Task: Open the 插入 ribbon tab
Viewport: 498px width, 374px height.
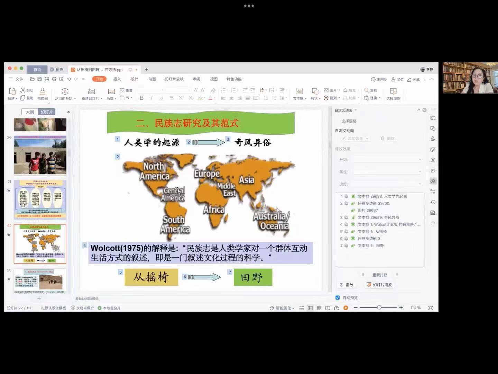Action: [117, 79]
